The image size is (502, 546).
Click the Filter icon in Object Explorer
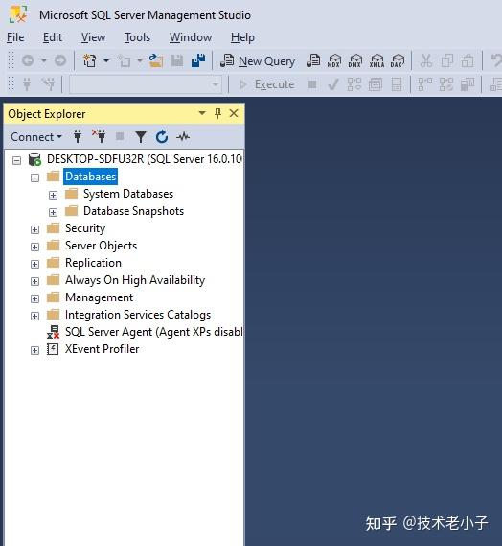click(141, 137)
